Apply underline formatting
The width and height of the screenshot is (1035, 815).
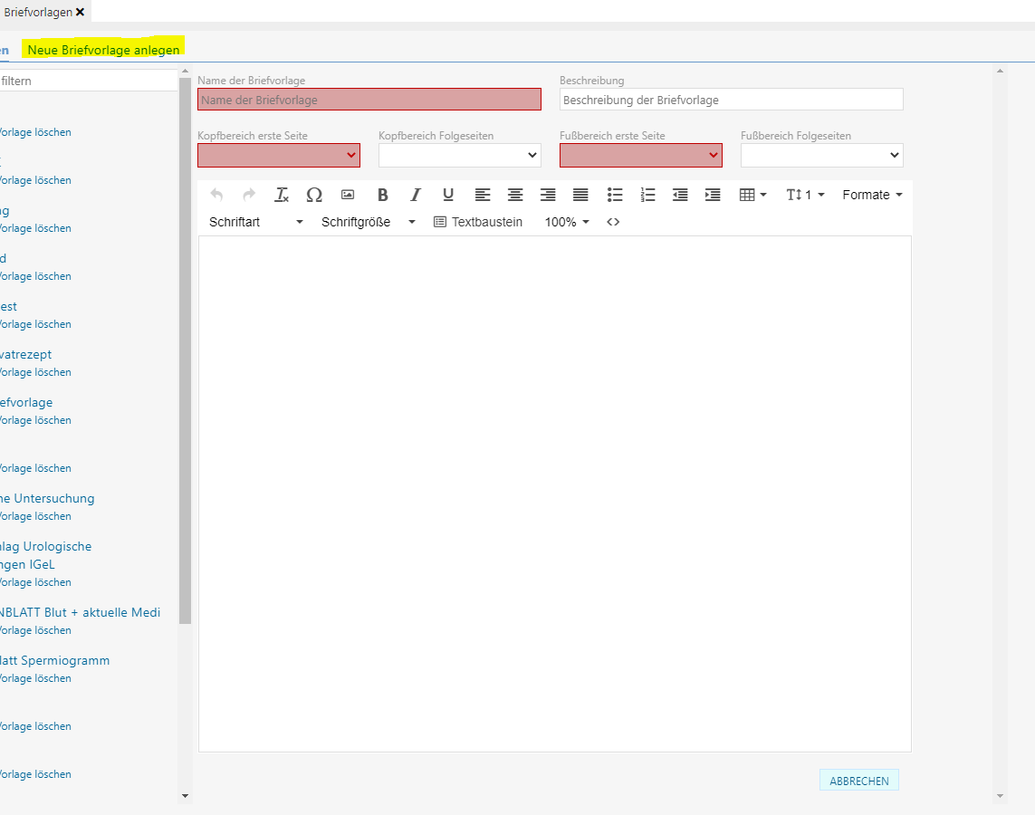[448, 195]
